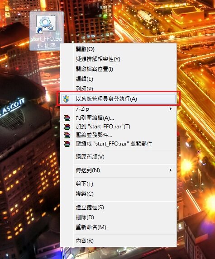Image resolution: width=215 pixels, height=259 pixels.
Task: Click WinRAR icon next to 加到 "start_FFO.rar"(T)
Action: coord(67,127)
